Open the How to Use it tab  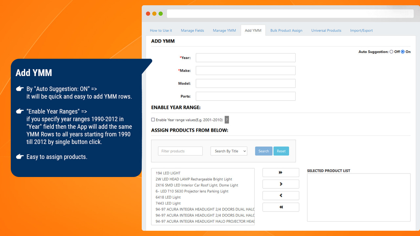click(161, 30)
